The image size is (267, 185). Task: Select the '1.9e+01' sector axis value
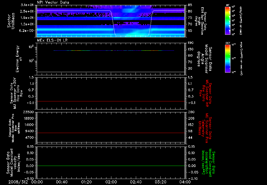[27, 18]
